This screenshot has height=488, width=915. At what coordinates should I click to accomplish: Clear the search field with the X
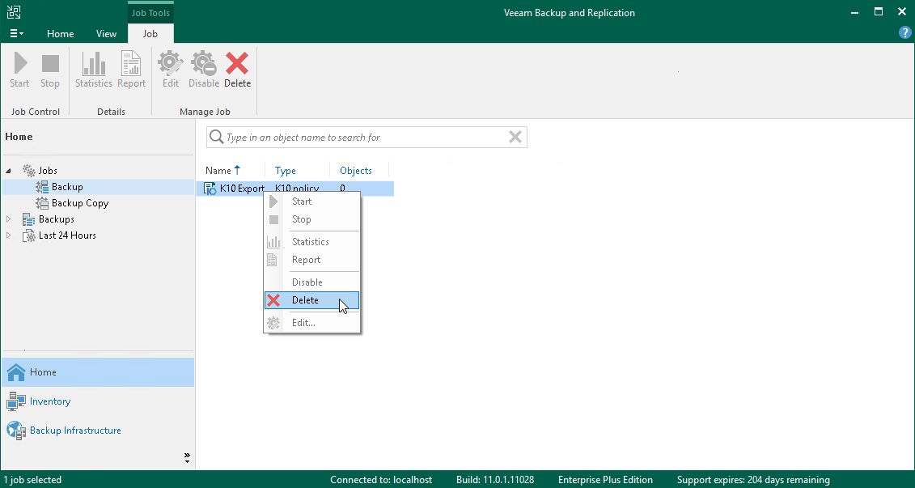coord(515,138)
